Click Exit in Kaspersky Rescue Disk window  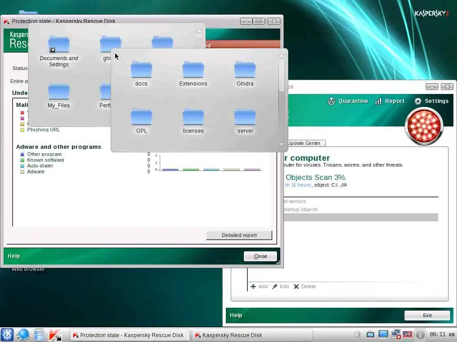point(427,315)
